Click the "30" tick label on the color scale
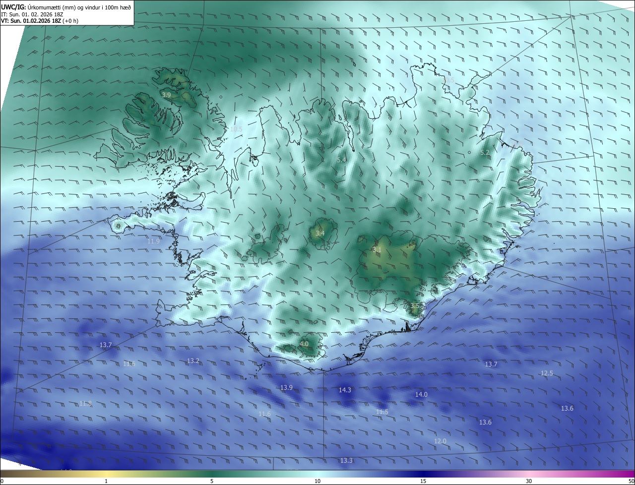The image size is (635, 485). [x=529, y=481]
